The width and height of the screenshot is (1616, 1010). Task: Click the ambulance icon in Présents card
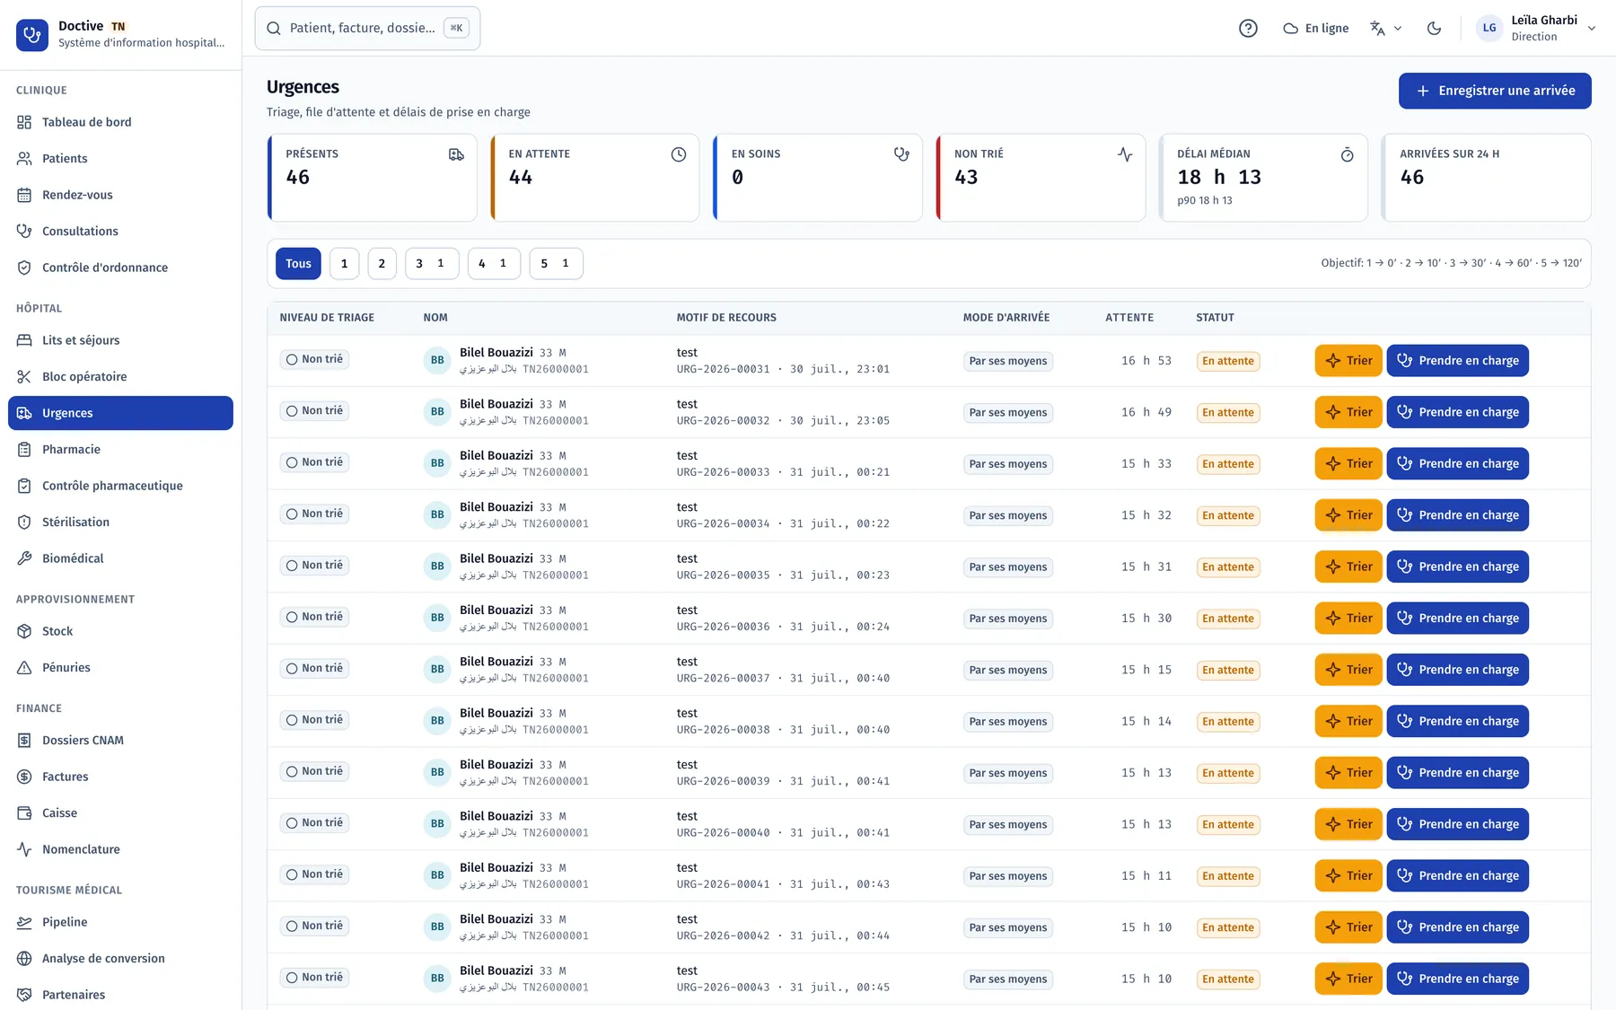(x=456, y=154)
